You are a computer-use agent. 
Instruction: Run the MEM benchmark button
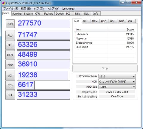(x=10, y=55)
